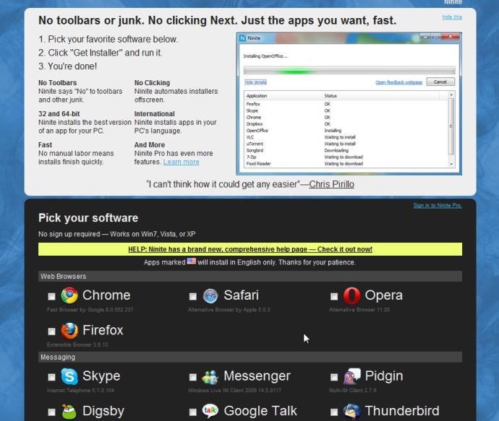Check the Opera checkbox
The height and width of the screenshot is (421, 499).
tap(334, 297)
